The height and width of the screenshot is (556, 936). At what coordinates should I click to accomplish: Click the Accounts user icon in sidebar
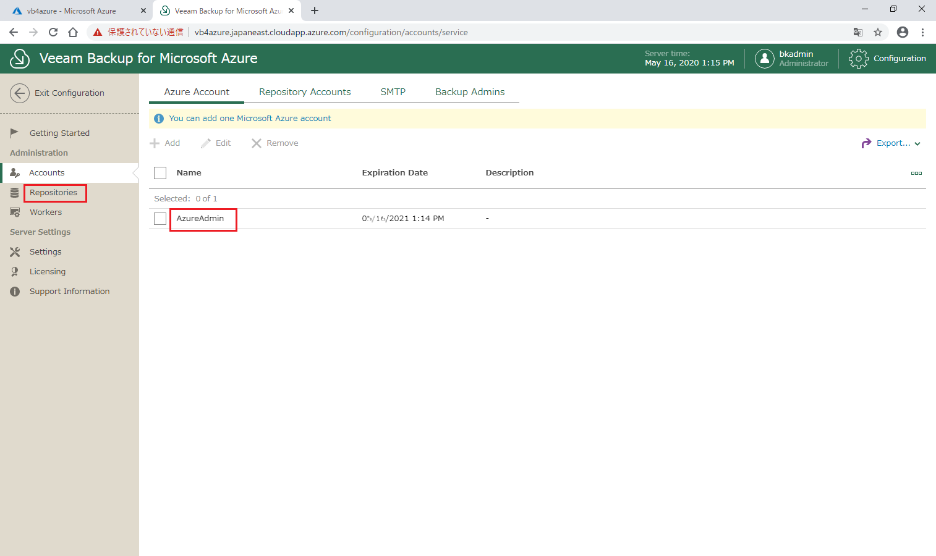coord(15,173)
